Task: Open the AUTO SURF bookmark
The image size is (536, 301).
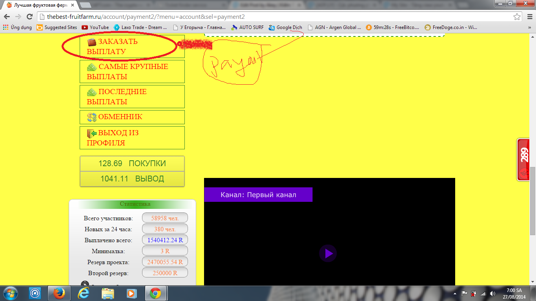Action: click(248, 27)
